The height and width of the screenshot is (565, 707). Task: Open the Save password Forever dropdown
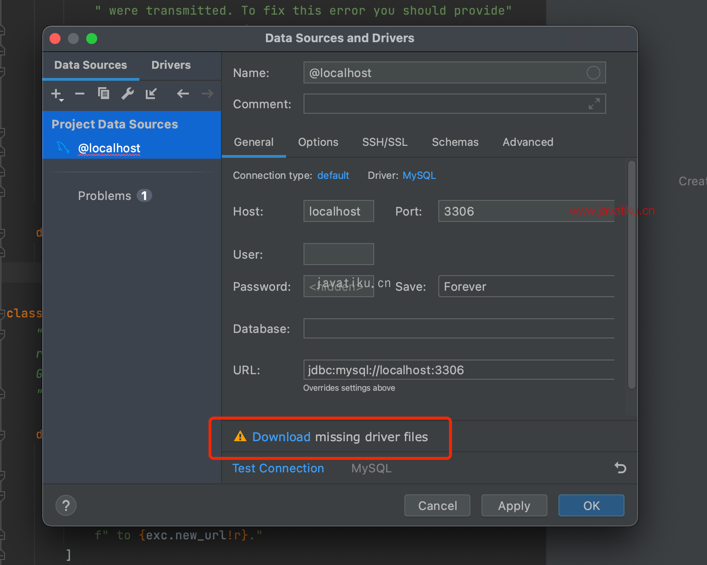[x=526, y=286]
